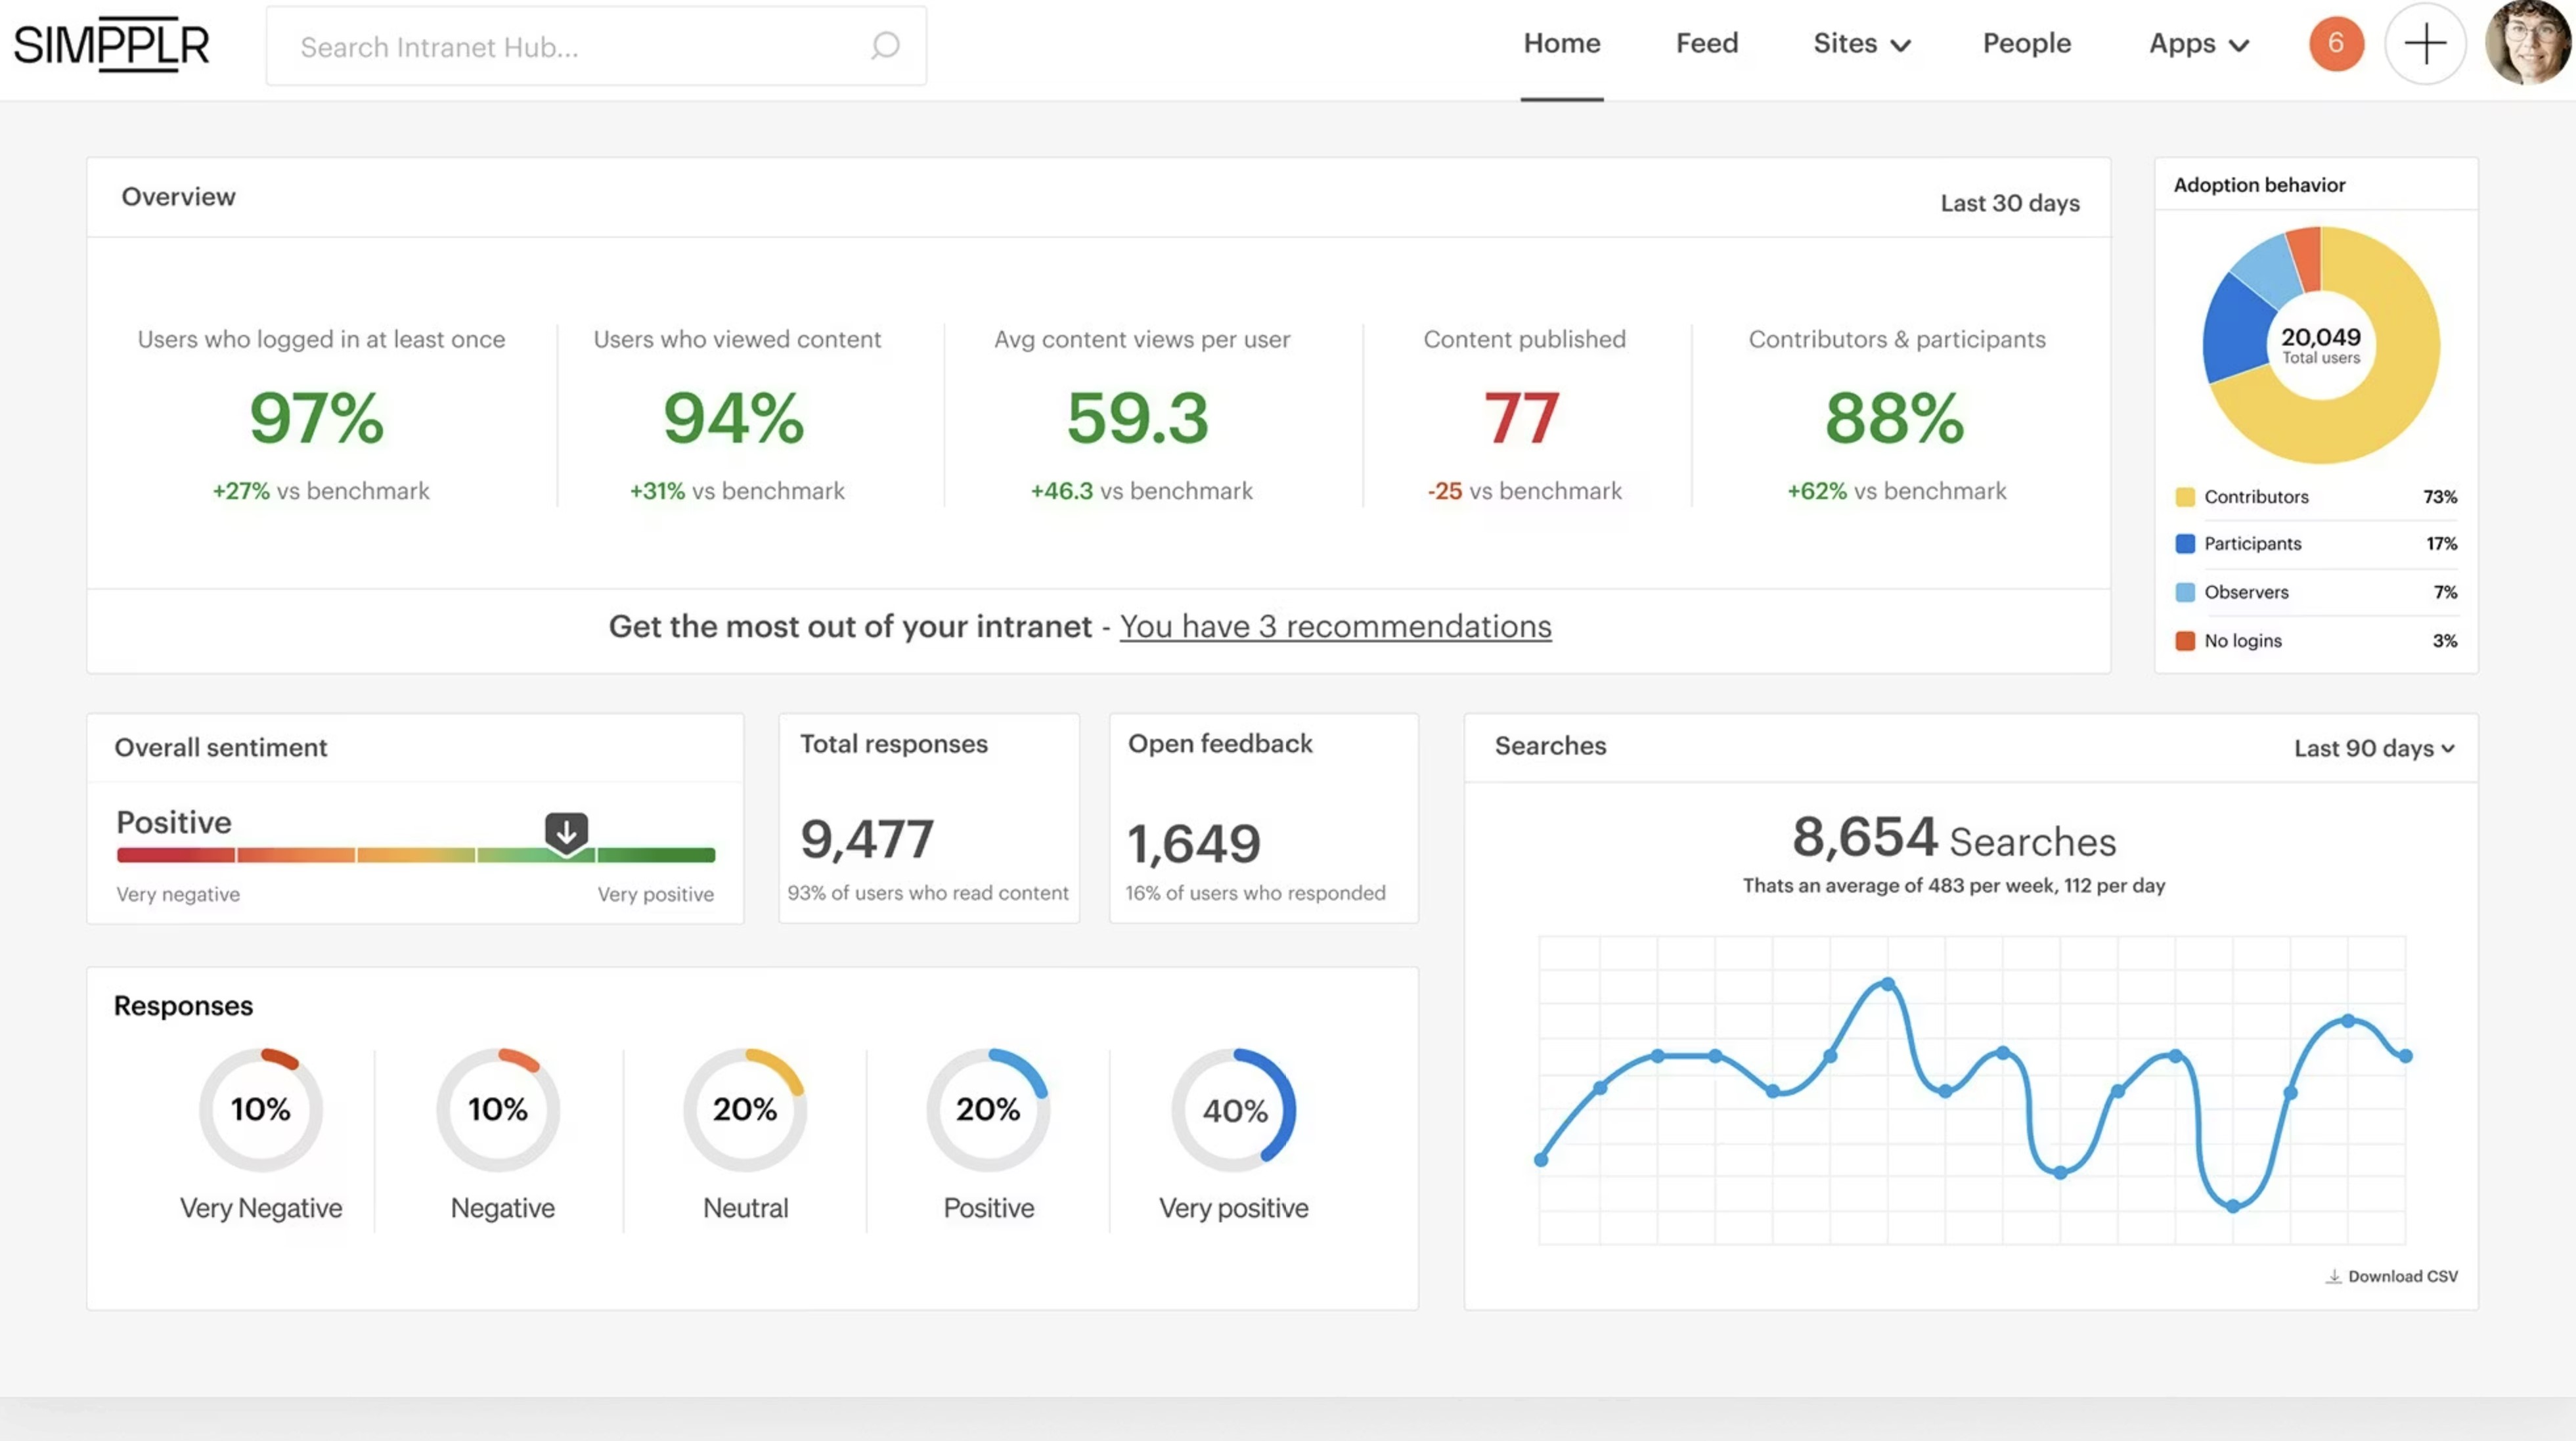Open the People menu item
2576x1441 pixels.
[2026, 44]
